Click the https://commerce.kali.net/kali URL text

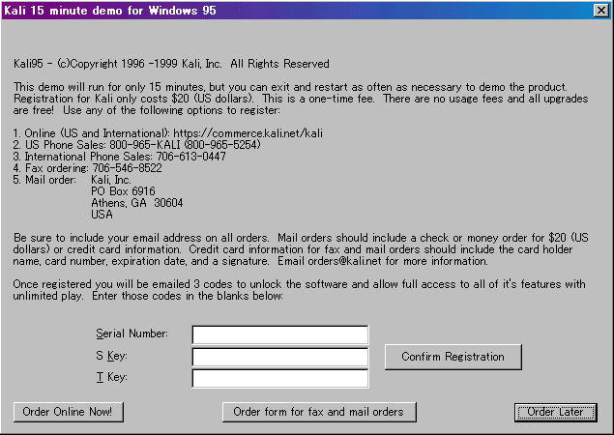point(248,133)
